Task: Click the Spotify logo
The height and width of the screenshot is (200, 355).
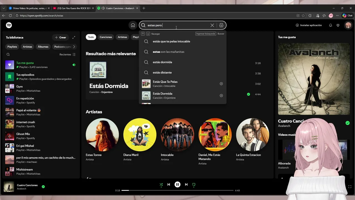Action: pos(9,25)
